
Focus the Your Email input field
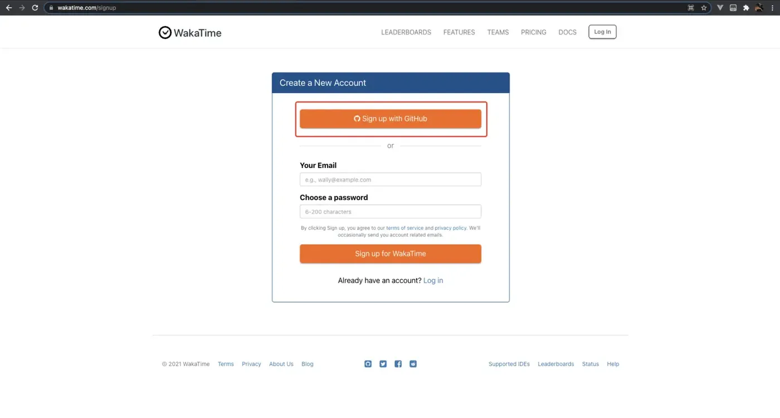391,179
